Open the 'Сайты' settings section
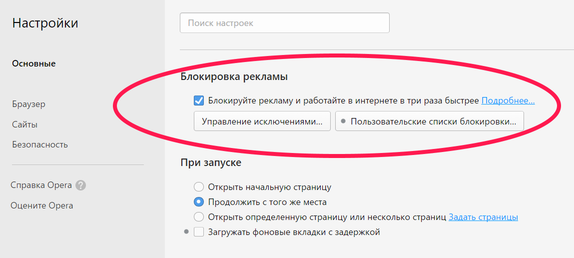The width and height of the screenshot is (574, 258). [x=24, y=124]
